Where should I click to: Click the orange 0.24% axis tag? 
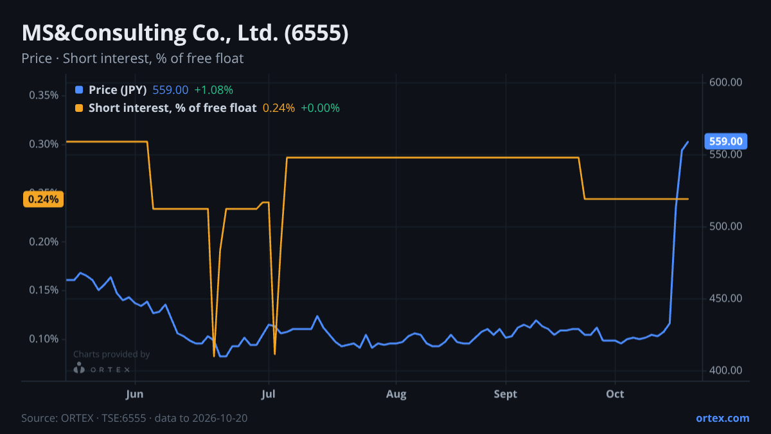pos(44,199)
